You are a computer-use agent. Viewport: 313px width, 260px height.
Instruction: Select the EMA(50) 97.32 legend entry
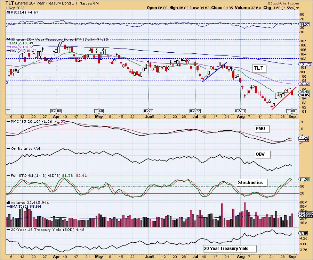point(20,47)
